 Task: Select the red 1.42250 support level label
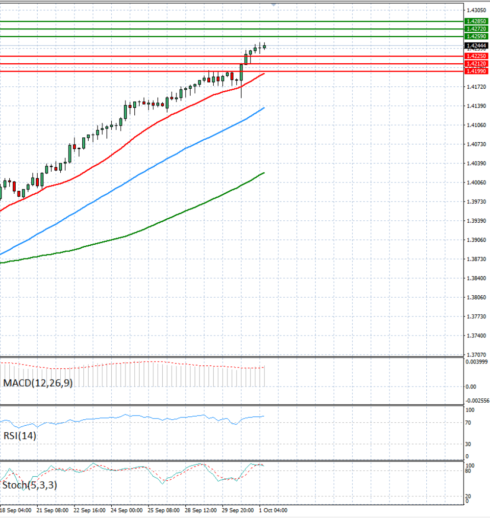[x=476, y=56]
